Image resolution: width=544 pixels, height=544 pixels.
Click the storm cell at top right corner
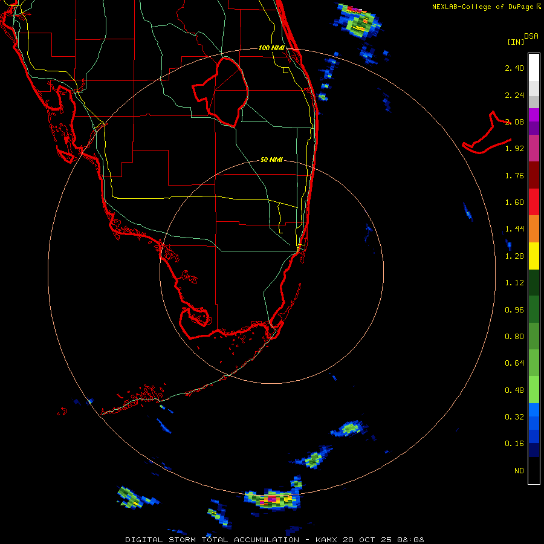358,20
